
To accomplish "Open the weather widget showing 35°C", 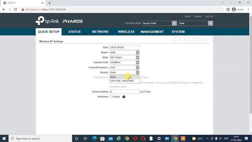I will point(198,138).
